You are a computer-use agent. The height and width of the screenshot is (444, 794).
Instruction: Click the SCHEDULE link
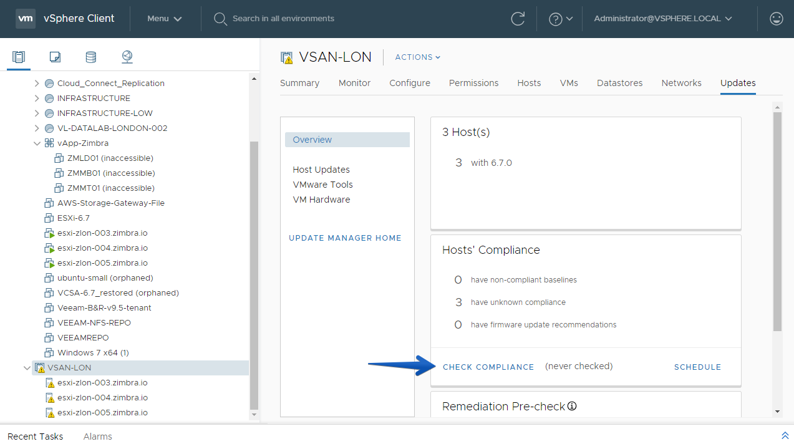697,367
